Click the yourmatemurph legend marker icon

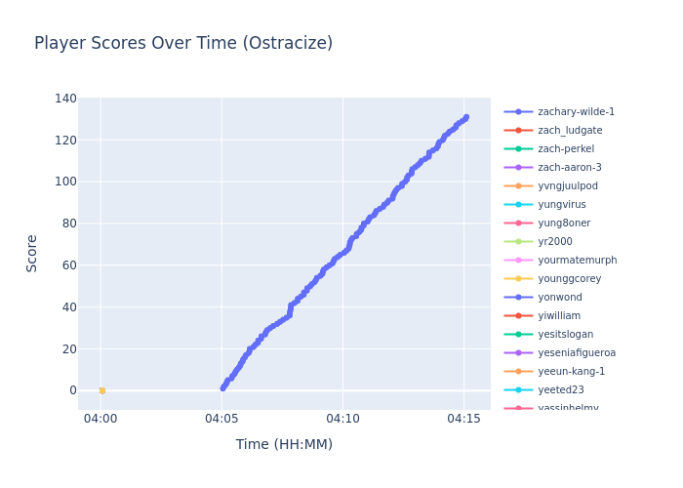click(518, 261)
